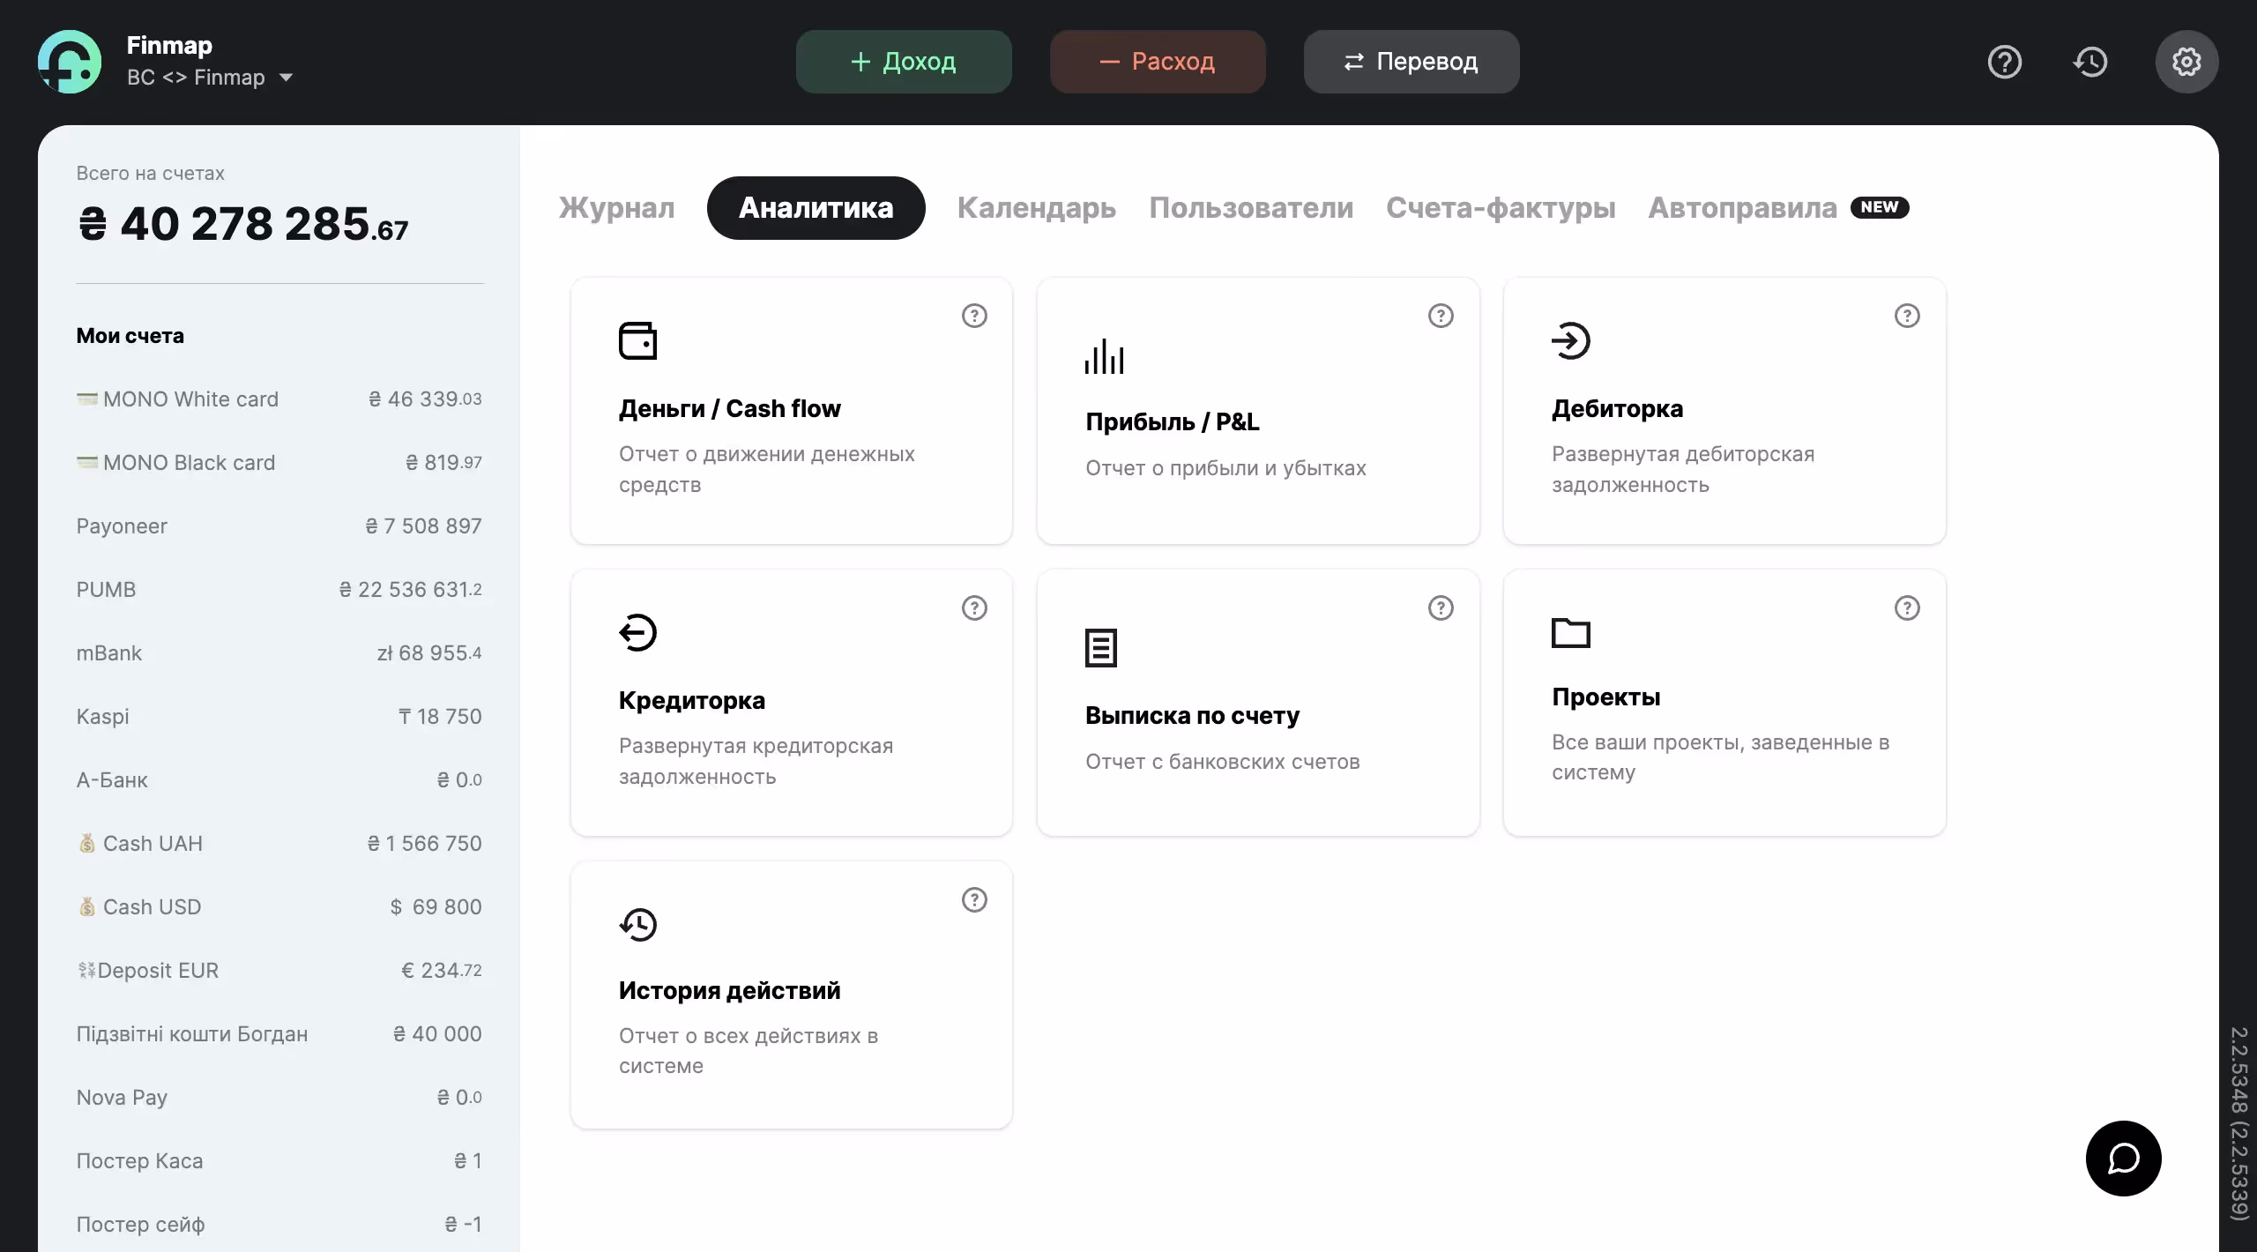
Task: Switch to the Журнал tab
Action: 616,207
